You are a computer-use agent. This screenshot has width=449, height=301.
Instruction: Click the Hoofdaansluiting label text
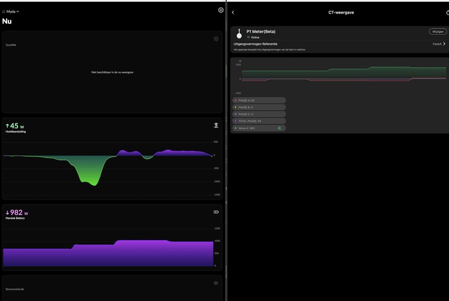[16, 132]
